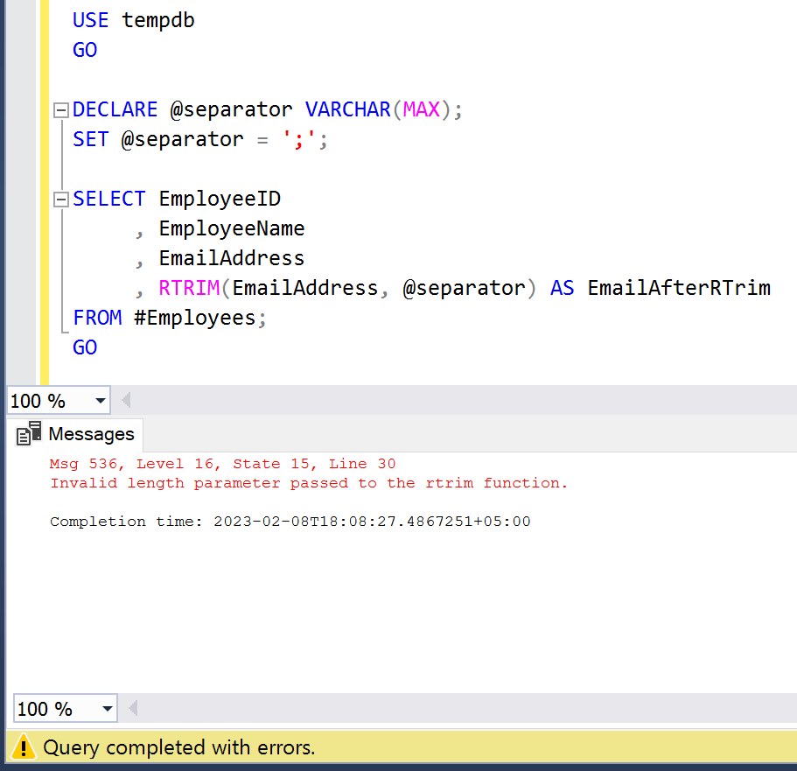Collapse the DECLARE statement outlining block

pyautogui.click(x=60, y=110)
